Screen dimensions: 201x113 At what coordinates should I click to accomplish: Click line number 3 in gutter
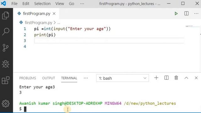pyautogui.click(x=25, y=40)
